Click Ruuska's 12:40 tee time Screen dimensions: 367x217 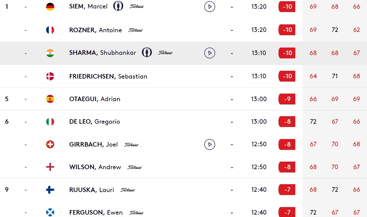click(x=259, y=190)
